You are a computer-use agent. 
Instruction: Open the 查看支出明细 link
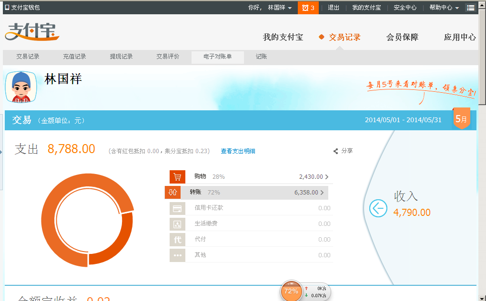238,151
